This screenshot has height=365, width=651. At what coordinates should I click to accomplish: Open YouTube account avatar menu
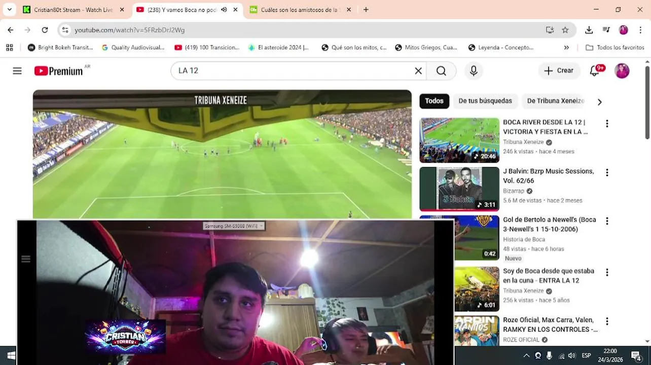(x=622, y=71)
